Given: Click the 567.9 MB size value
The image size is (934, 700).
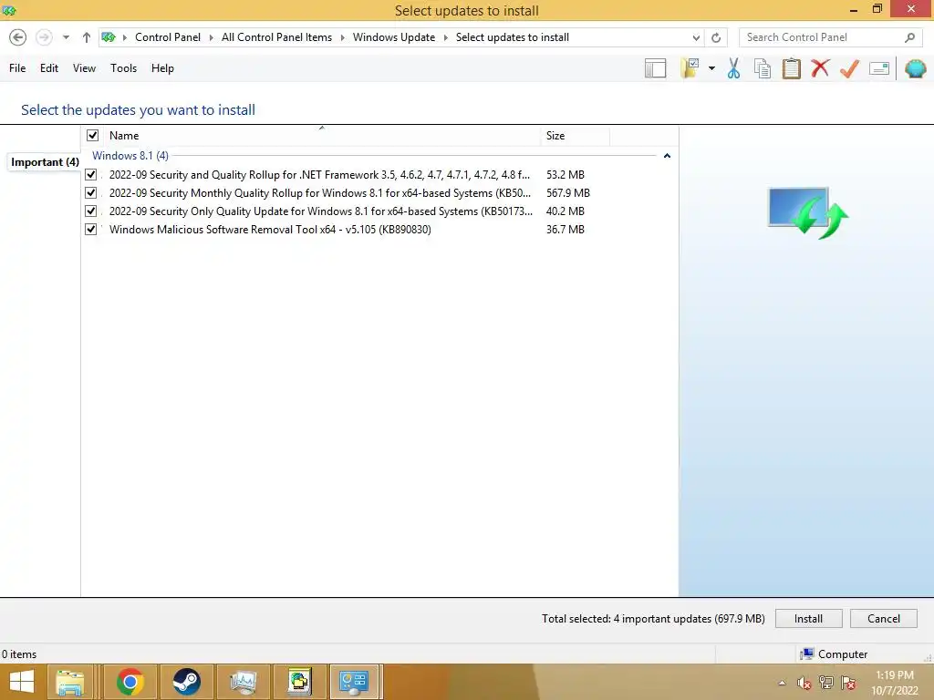Looking at the screenshot, I should [x=567, y=193].
